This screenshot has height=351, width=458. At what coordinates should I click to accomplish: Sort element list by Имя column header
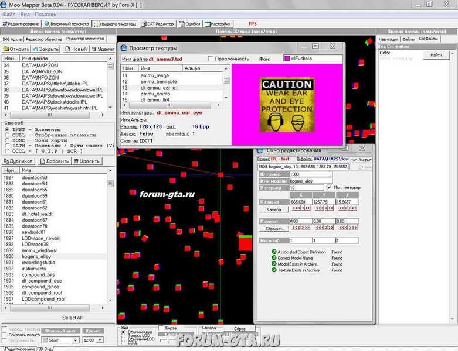(65, 170)
